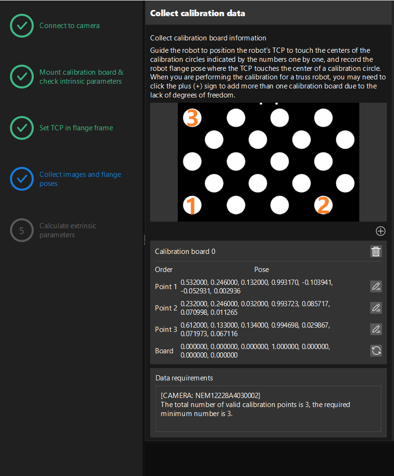Refresh the Board pose
The height and width of the screenshot is (476, 394).
(x=376, y=351)
